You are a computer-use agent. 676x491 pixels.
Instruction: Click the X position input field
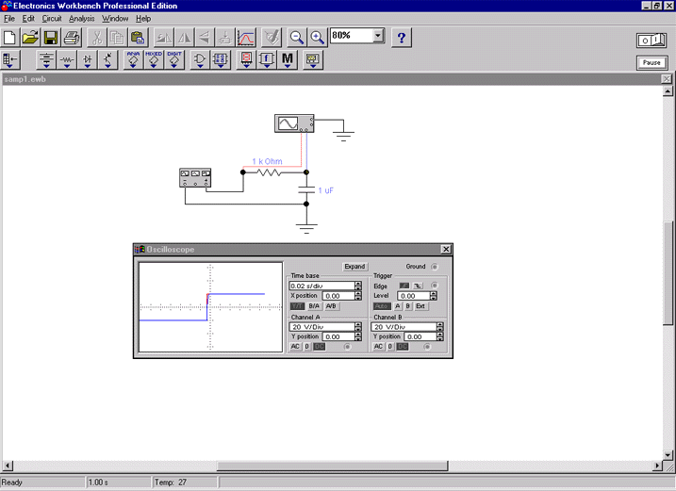click(338, 296)
